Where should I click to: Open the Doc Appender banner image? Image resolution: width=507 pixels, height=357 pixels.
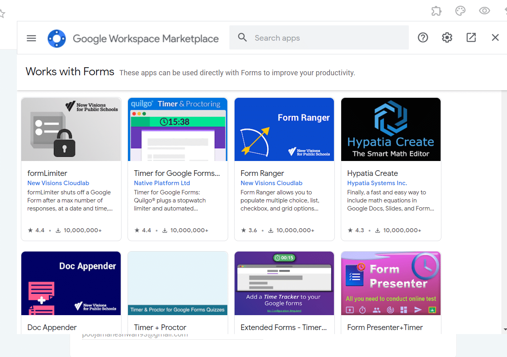(x=71, y=283)
